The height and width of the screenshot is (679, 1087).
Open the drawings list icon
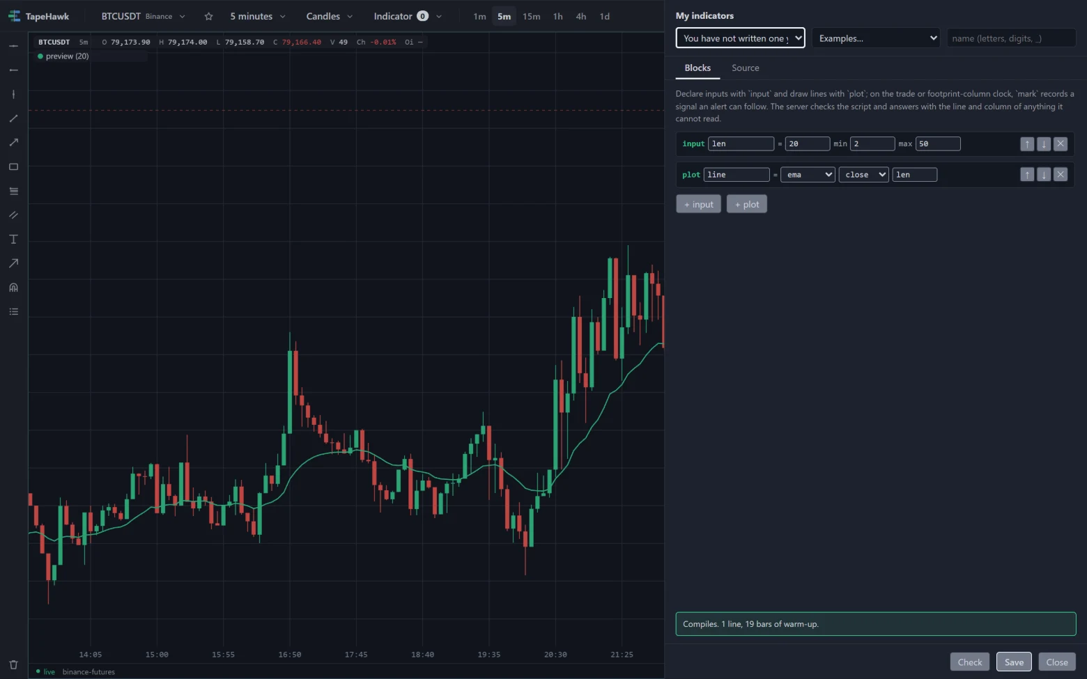pos(13,311)
